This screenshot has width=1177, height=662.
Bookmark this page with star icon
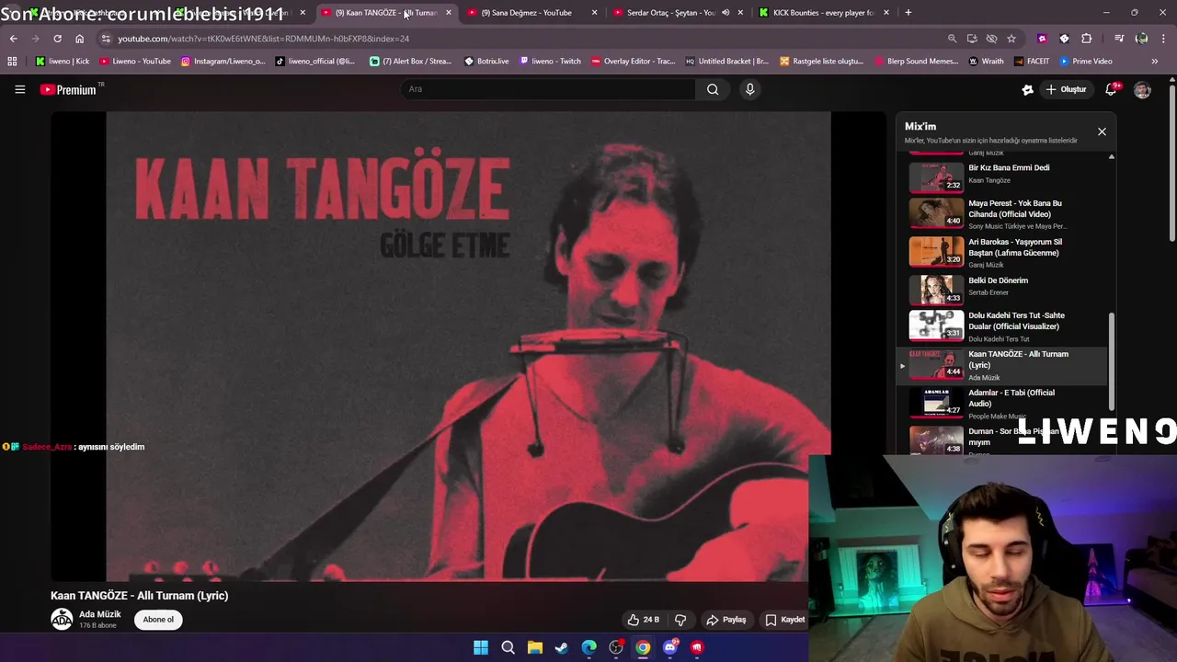pyautogui.click(x=1011, y=39)
